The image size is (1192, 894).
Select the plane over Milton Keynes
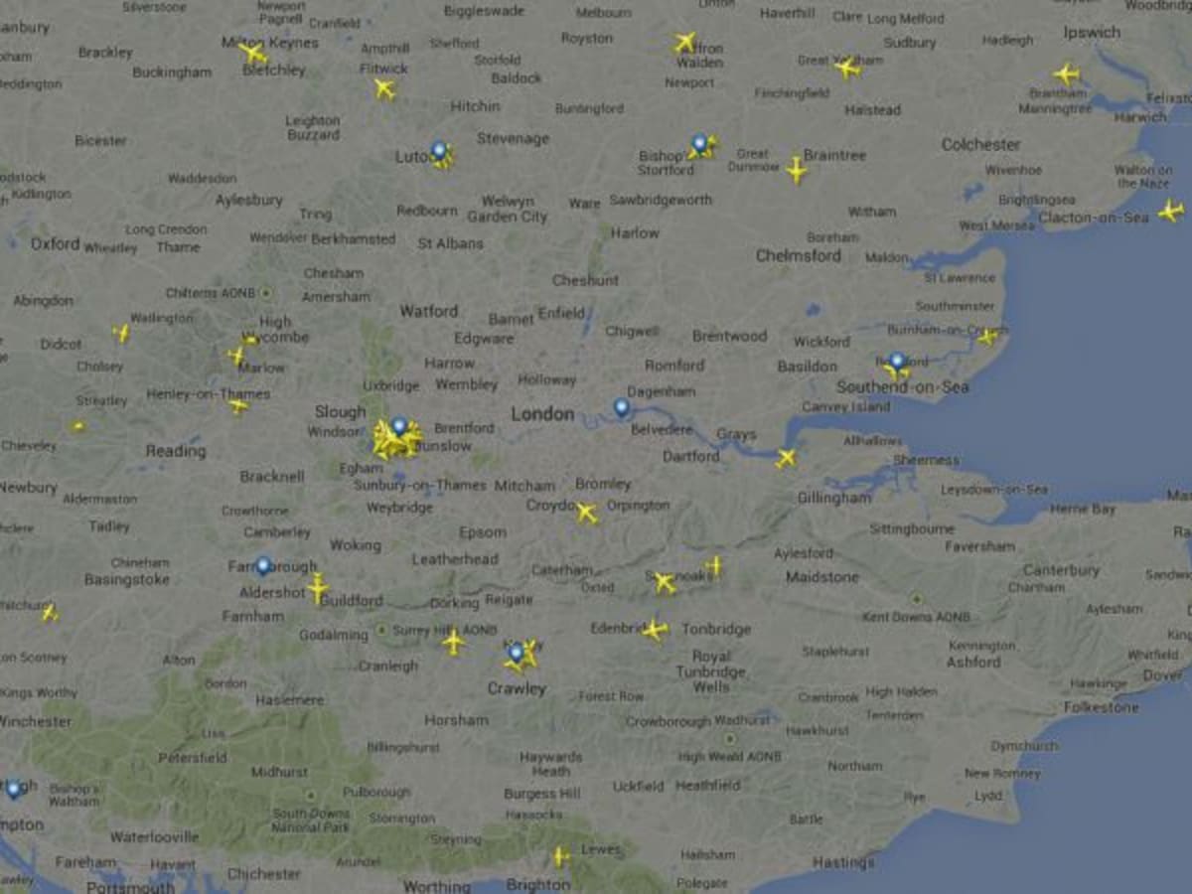[x=253, y=52]
